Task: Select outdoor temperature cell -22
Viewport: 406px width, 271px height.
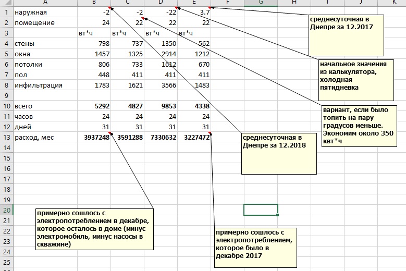Action: click(161, 12)
